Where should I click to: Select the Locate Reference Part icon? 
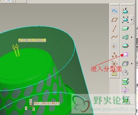(125, 11)
